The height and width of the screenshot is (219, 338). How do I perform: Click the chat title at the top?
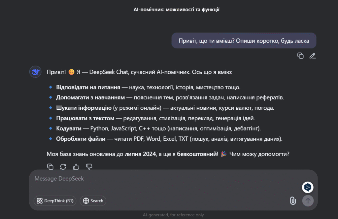point(176,10)
